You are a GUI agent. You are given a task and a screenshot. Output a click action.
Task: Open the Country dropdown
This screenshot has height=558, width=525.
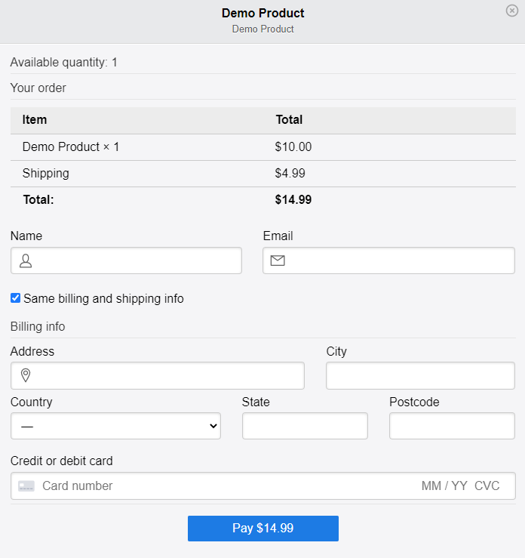[115, 426]
